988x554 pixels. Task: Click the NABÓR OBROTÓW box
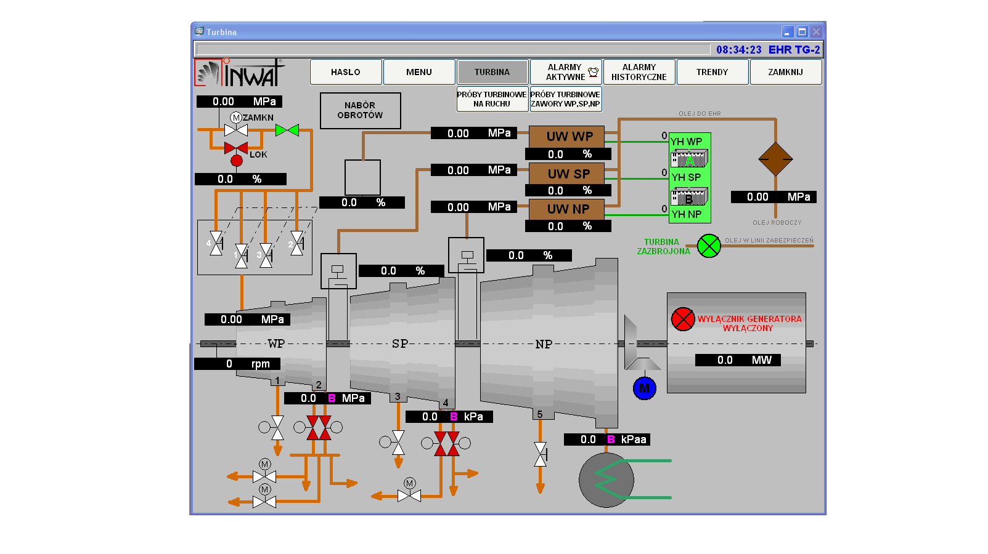(360, 110)
